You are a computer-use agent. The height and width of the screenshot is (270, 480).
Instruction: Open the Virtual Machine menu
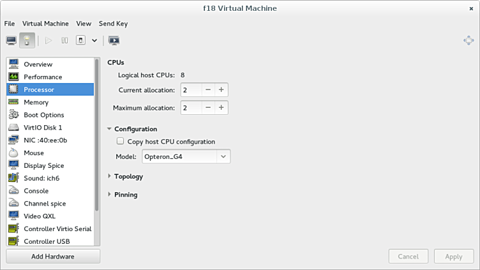[x=45, y=24]
